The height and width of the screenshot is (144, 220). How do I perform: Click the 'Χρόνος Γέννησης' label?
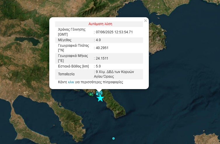pyautogui.click(x=72, y=30)
